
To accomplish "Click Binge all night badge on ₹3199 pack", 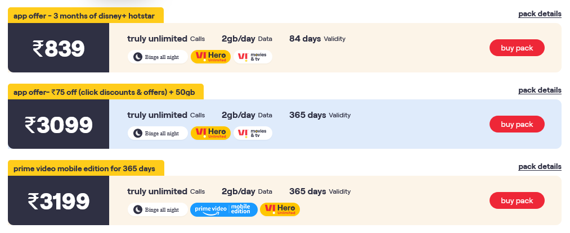I will (158, 209).
